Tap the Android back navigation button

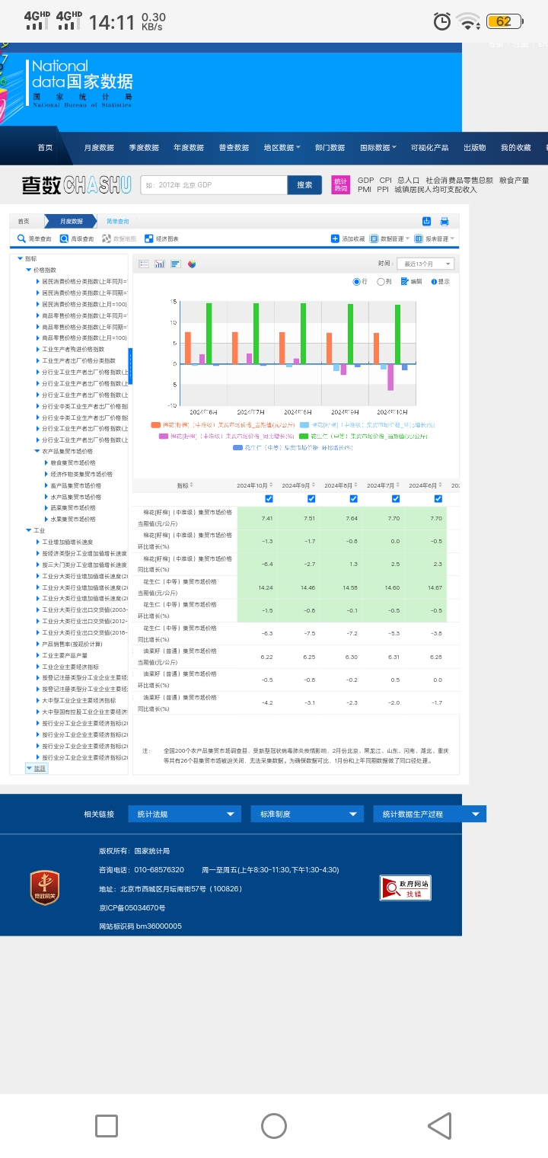click(440, 1125)
